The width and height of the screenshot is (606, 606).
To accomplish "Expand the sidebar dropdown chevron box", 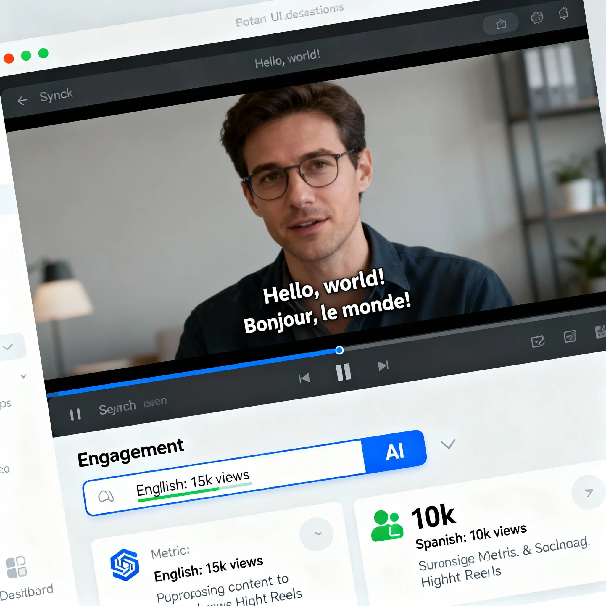I will click(9, 346).
